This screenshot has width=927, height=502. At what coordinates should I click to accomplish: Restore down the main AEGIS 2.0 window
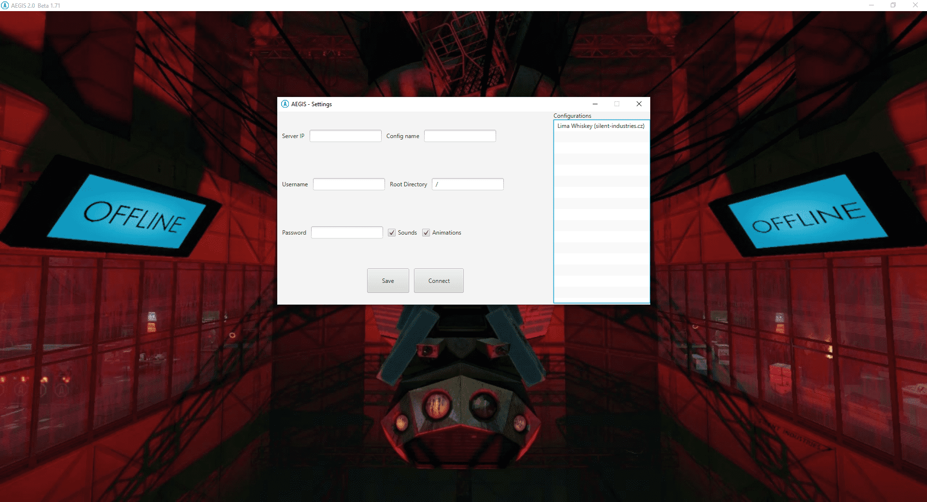(x=893, y=5)
